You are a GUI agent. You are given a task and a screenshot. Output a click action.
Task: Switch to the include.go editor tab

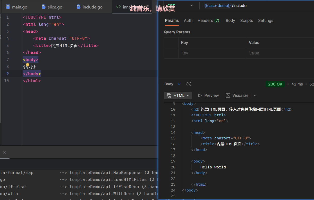92,7
